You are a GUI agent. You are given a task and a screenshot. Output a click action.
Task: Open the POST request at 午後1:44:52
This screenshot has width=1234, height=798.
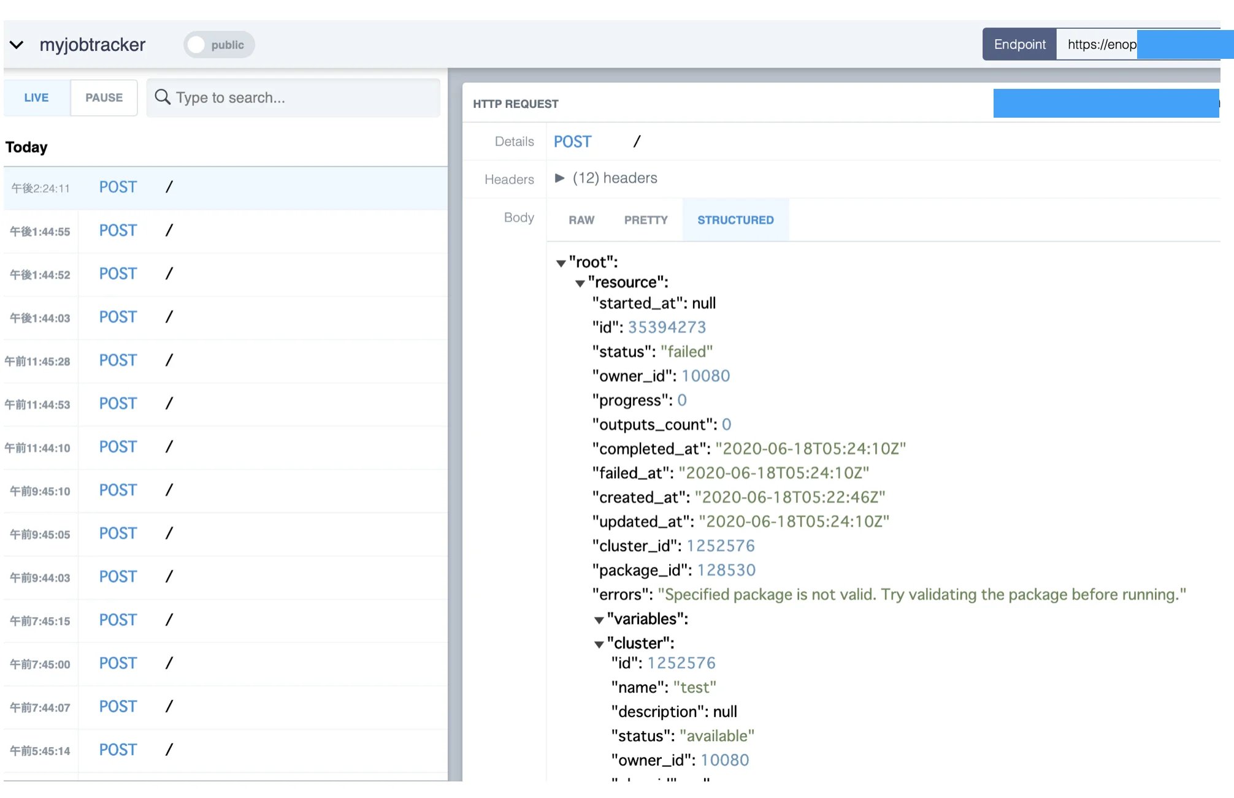click(225, 274)
